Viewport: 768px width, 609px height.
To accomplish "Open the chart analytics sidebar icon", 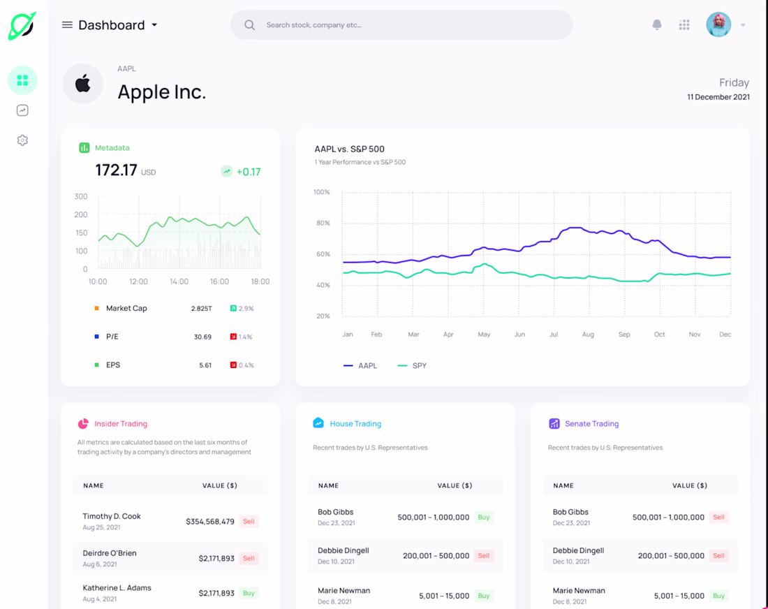I will pyautogui.click(x=22, y=110).
